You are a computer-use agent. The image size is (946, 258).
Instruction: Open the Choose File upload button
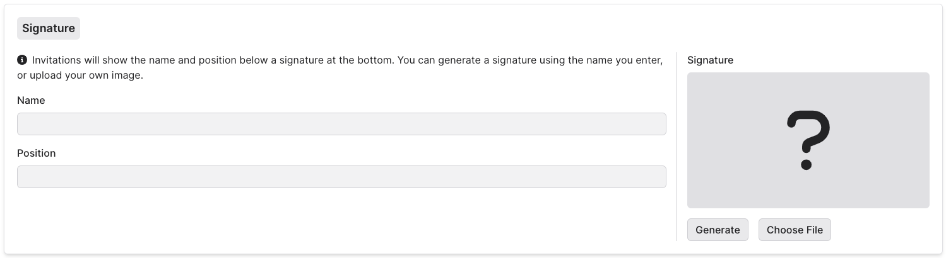795,230
